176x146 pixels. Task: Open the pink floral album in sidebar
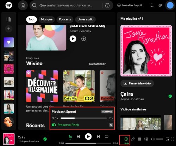click(9, 69)
